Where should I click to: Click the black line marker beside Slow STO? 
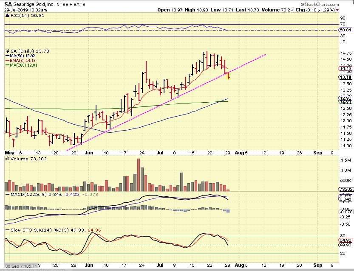point(8,230)
